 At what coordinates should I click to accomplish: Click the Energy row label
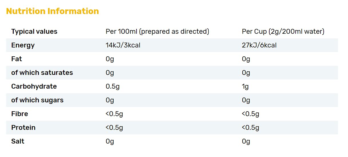(23, 45)
